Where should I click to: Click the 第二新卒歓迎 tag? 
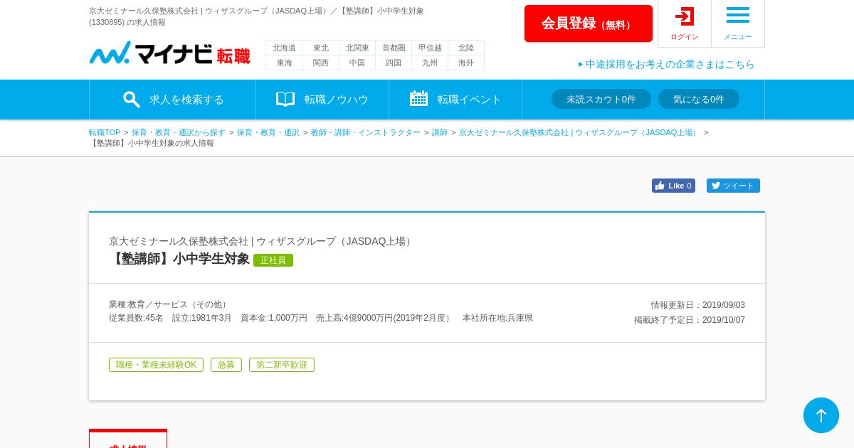pyautogui.click(x=282, y=365)
